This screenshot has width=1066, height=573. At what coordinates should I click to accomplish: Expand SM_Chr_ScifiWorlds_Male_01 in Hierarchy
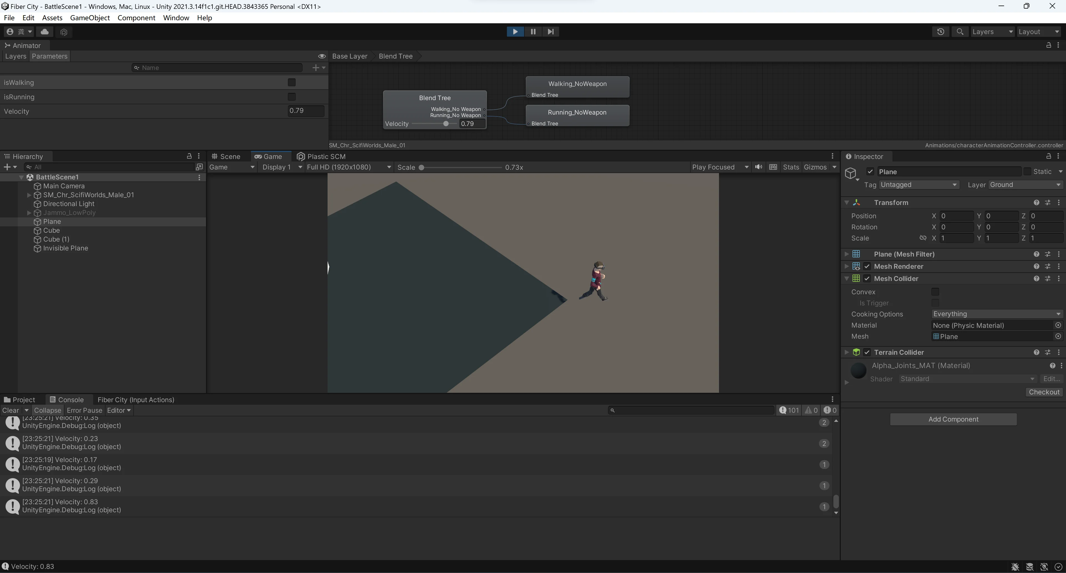[x=29, y=195]
